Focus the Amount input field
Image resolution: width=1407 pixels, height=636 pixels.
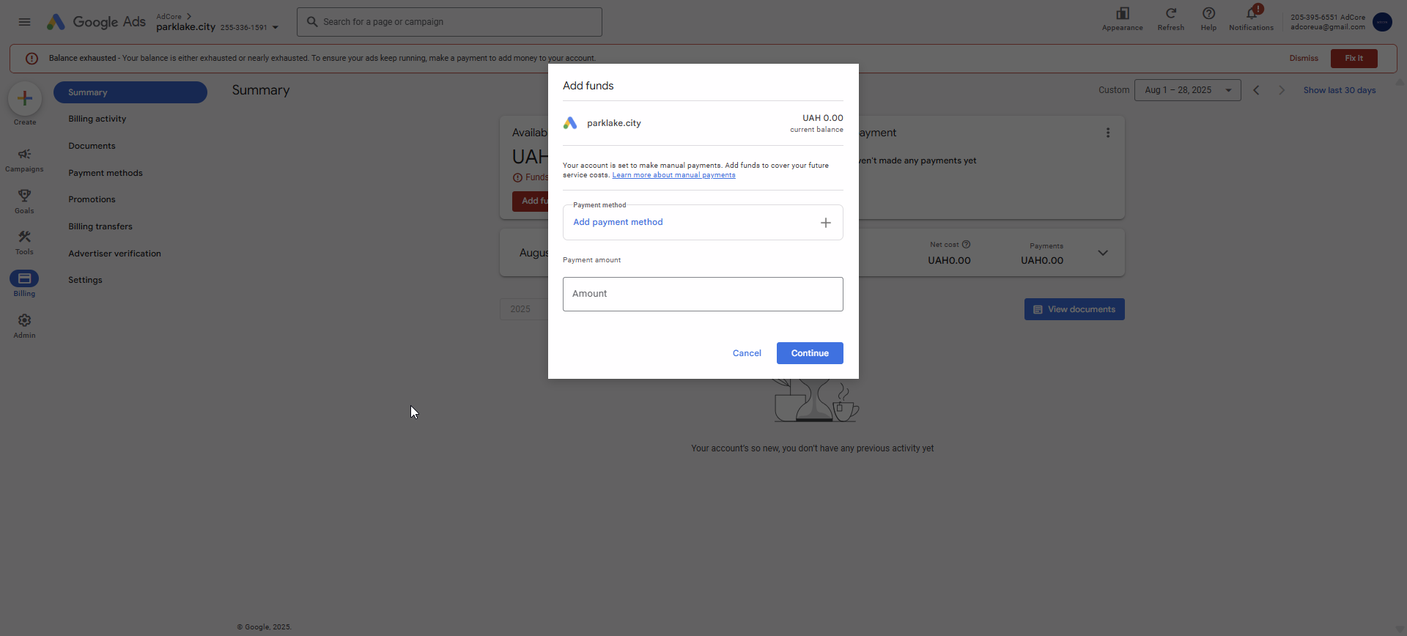point(703,294)
